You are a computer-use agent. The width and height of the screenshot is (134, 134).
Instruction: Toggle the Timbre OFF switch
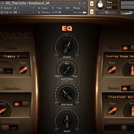6,71
